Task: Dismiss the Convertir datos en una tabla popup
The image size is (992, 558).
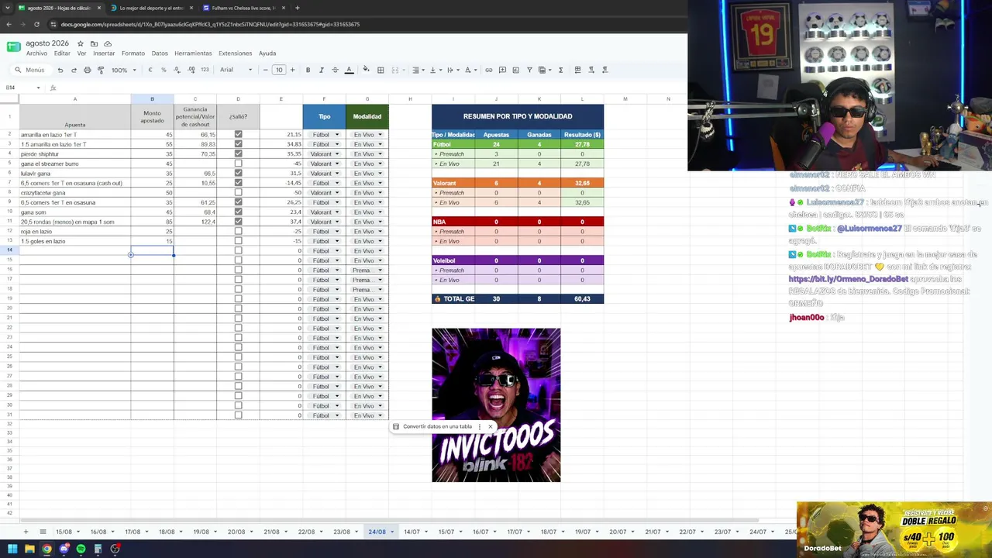Action: click(490, 426)
